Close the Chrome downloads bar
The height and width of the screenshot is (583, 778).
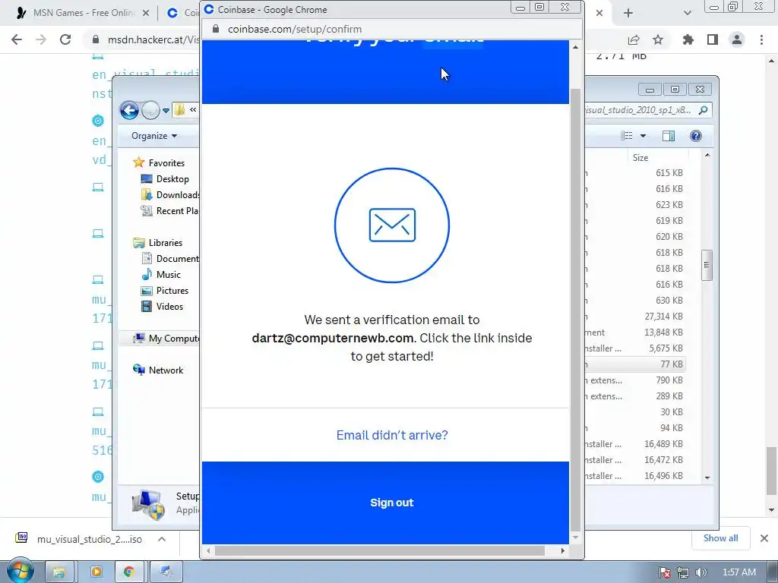(764, 538)
